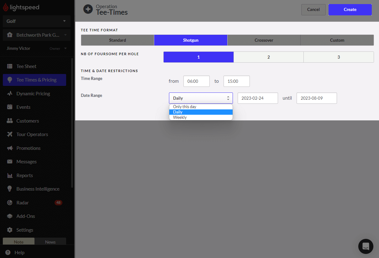Select the Custom tee time format

pos(337,40)
